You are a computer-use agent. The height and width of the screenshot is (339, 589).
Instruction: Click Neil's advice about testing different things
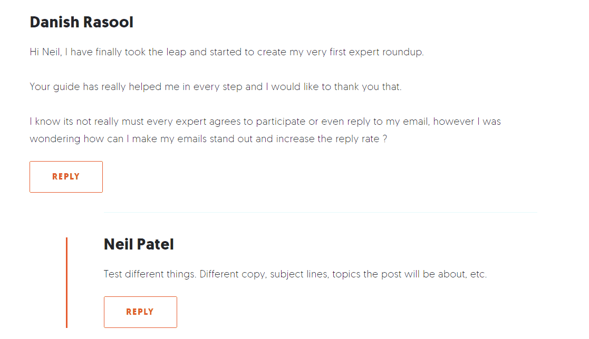(x=295, y=274)
